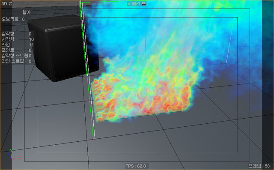Click the 오브젝트 count row
274x170 pixels.
point(13,19)
